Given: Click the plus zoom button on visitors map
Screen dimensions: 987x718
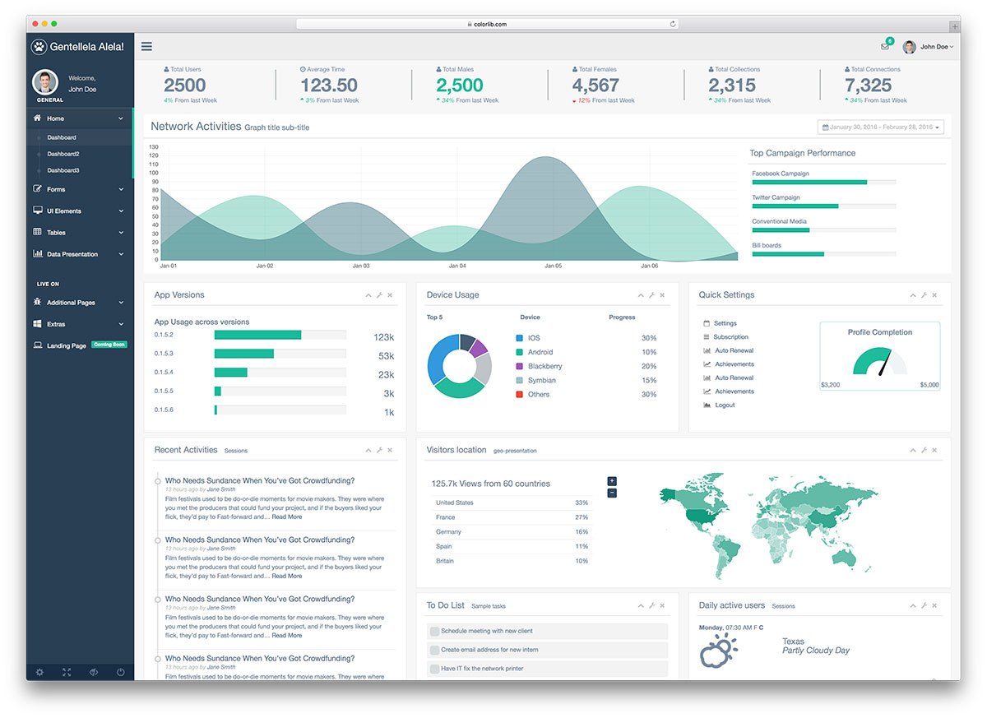Looking at the screenshot, I should pos(610,480).
